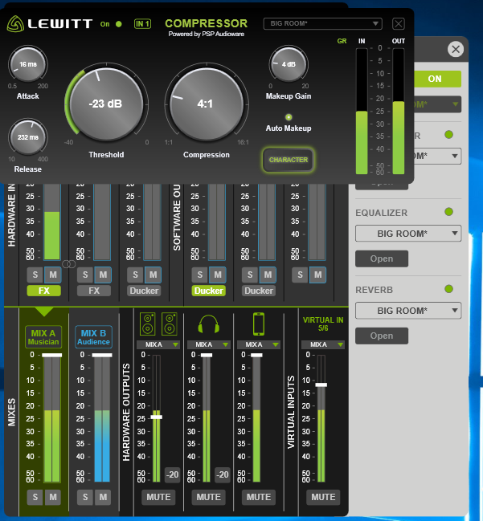Screen dimensions: 483x521
Task: Click the Threshold knob showing -23 dB
Action: [x=106, y=104]
